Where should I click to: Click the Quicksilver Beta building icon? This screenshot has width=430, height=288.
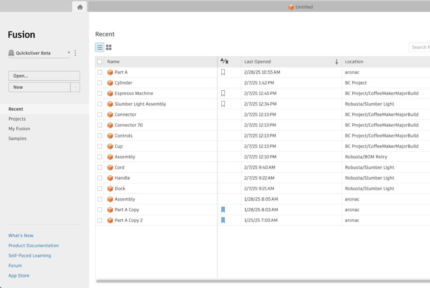[11, 53]
